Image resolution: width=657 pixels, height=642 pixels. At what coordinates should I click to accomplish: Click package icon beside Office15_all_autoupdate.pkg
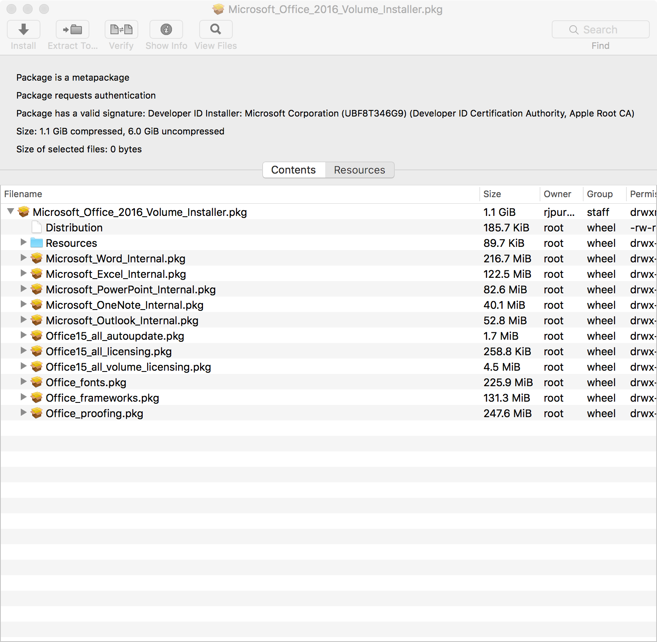click(x=37, y=336)
